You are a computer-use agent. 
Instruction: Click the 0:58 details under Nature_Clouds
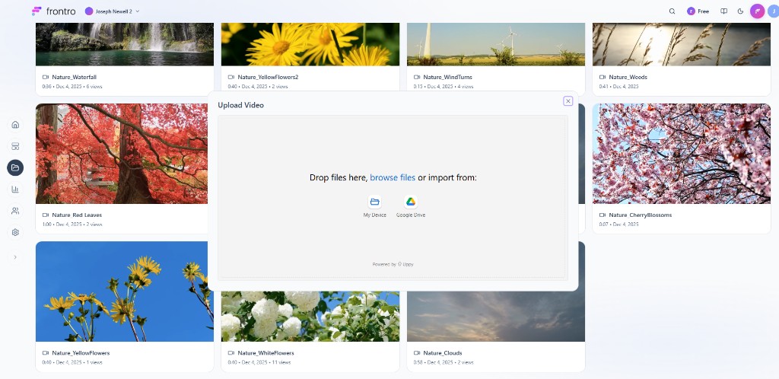point(444,362)
